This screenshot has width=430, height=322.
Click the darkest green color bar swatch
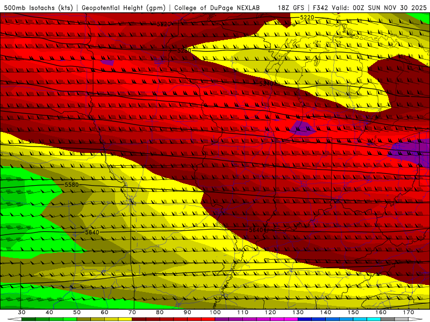(28, 319)
